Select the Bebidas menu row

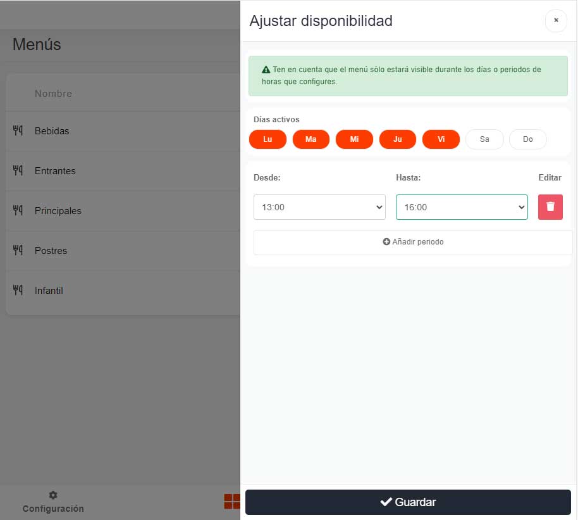pyautogui.click(x=123, y=130)
